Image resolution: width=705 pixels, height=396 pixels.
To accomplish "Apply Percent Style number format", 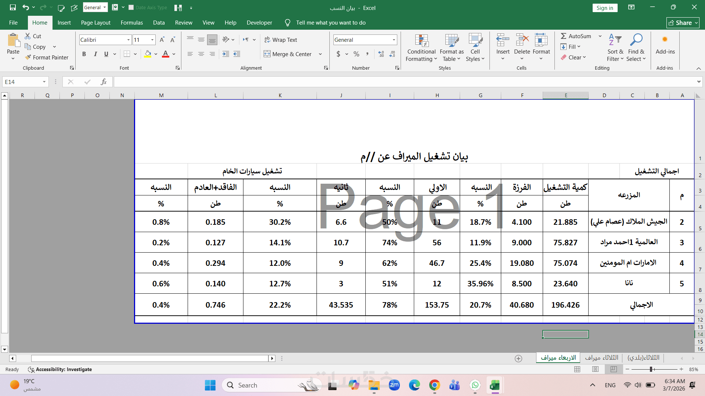I will pyautogui.click(x=356, y=54).
